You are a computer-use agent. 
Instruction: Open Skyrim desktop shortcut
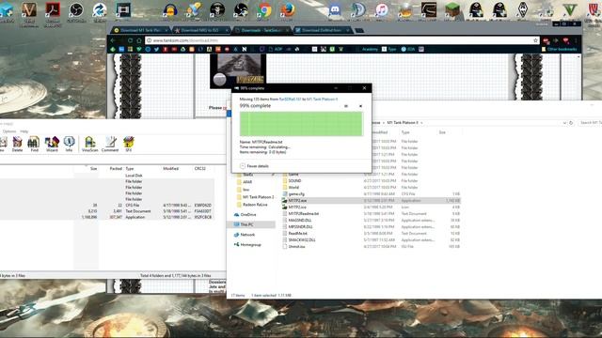point(523,10)
